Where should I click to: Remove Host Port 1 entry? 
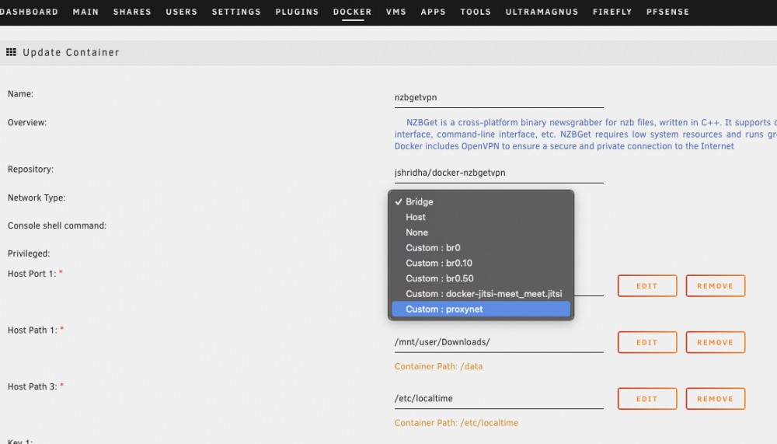pos(715,285)
